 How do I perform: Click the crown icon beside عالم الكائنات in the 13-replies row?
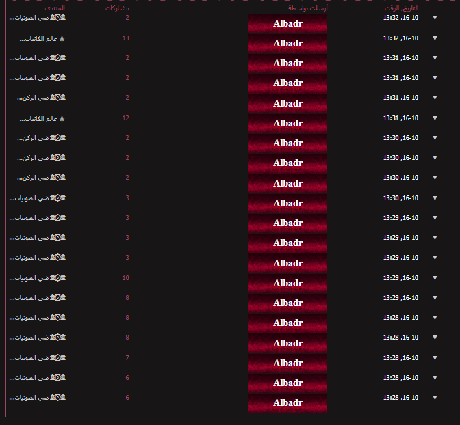click(x=62, y=39)
